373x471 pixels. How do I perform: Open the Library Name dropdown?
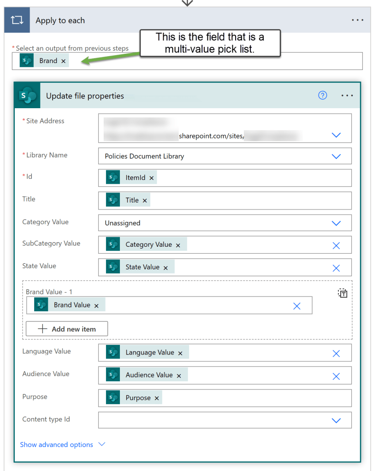coord(336,156)
